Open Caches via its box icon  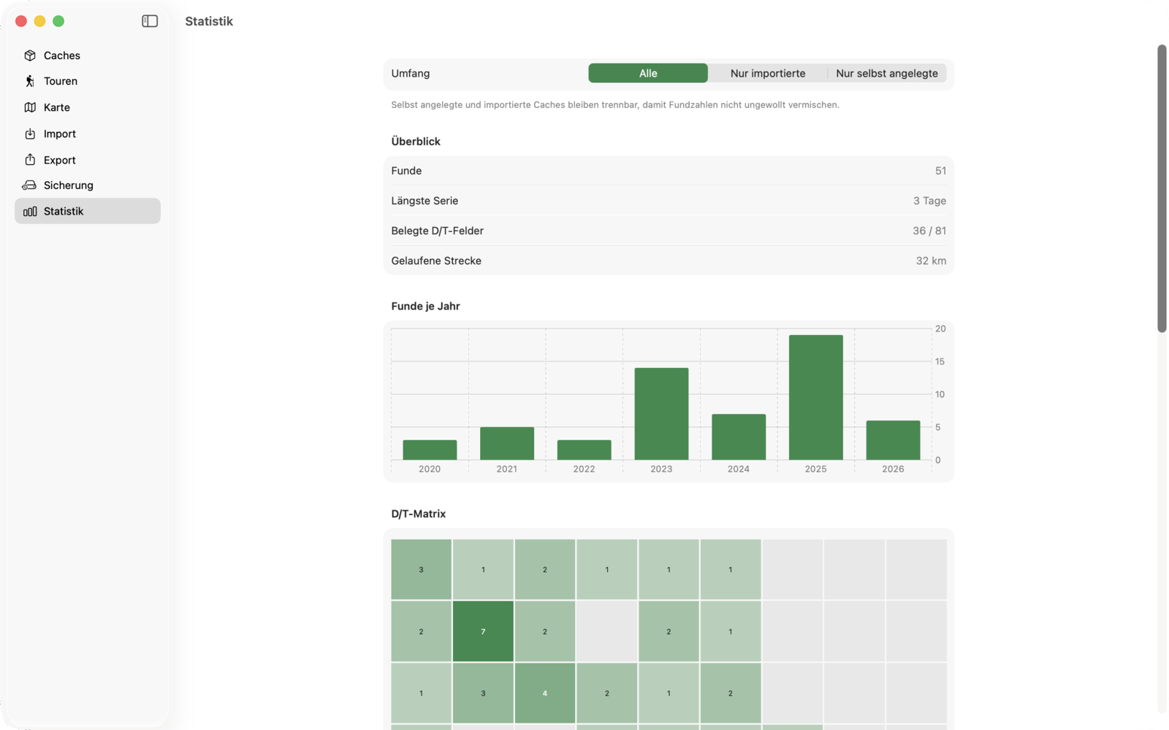tap(30, 55)
